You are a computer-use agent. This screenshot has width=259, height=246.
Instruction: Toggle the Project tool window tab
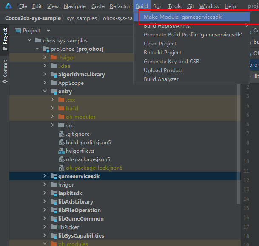point(5,39)
